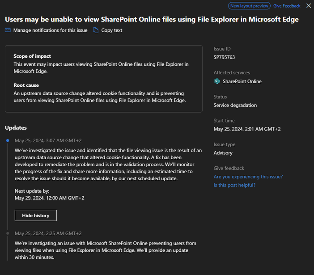This screenshot has height=275, width=314.
Task: Click the start time May 25, 2024, 2:01 AM
Action: (247, 129)
